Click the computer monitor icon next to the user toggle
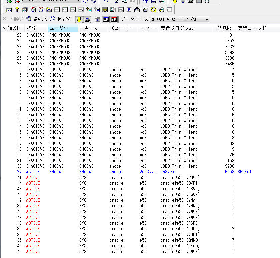 [x=87, y=19]
